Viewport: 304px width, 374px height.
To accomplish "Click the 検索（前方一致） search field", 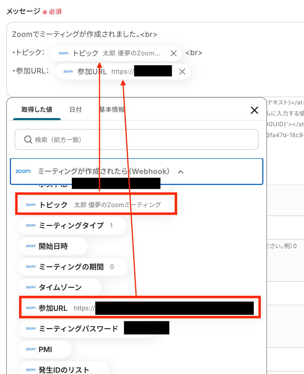I will coord(137,139).
